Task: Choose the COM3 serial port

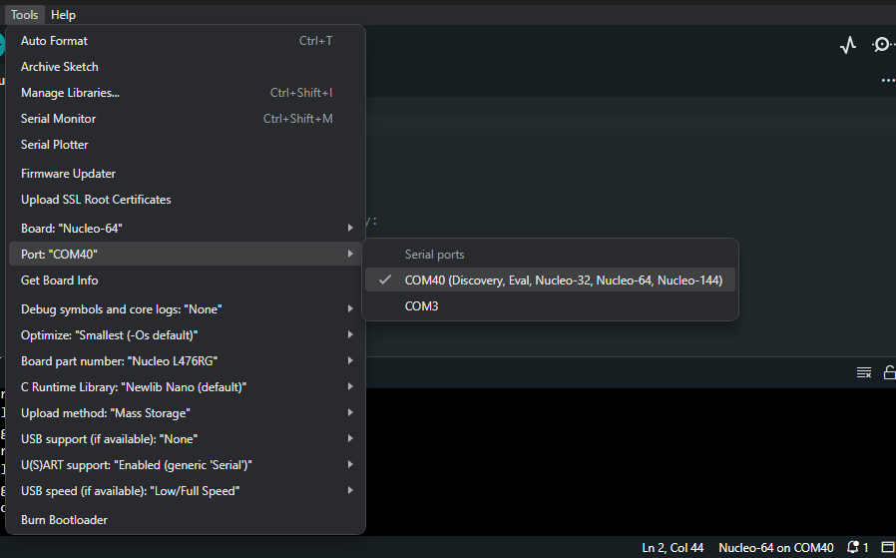Action: [x=421, y=306]
